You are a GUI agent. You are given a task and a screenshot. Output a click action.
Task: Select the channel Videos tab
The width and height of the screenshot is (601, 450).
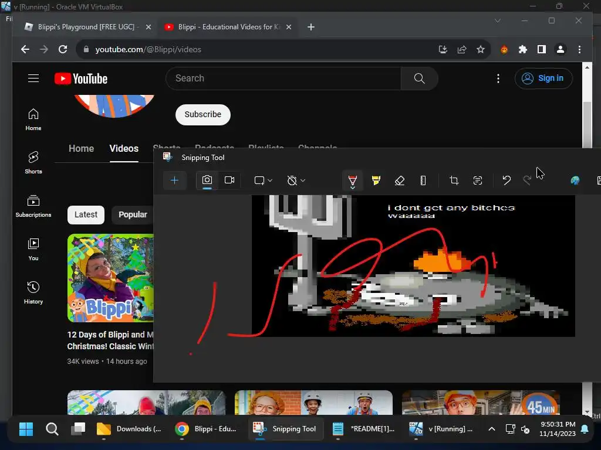tap(124, 148)
